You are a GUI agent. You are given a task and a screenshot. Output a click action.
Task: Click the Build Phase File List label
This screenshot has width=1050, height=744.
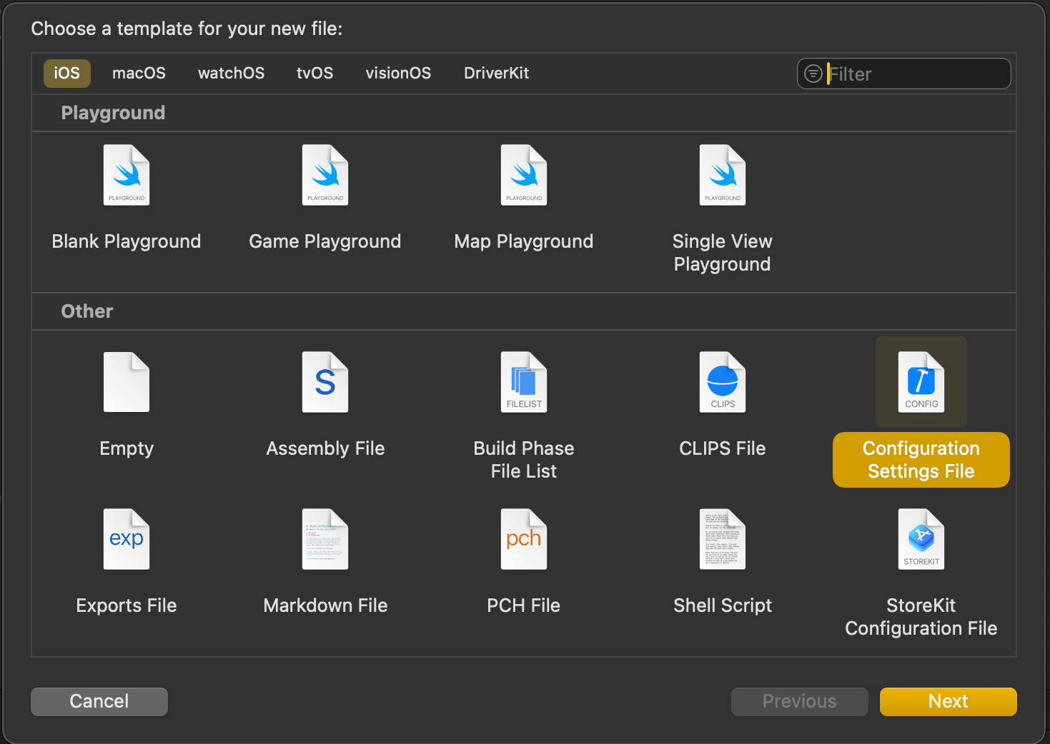(x=524, y=460)
